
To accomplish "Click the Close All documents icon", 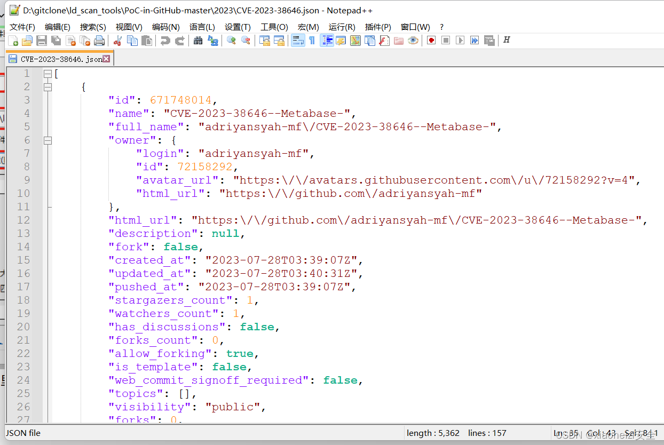I will 85,41.
